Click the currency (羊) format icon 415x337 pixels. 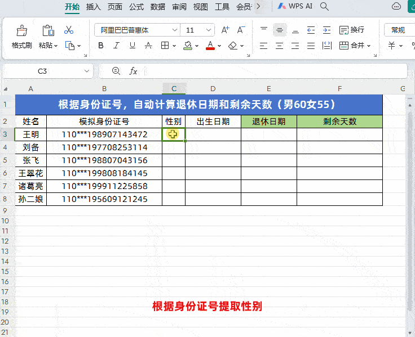coord(391,46)
